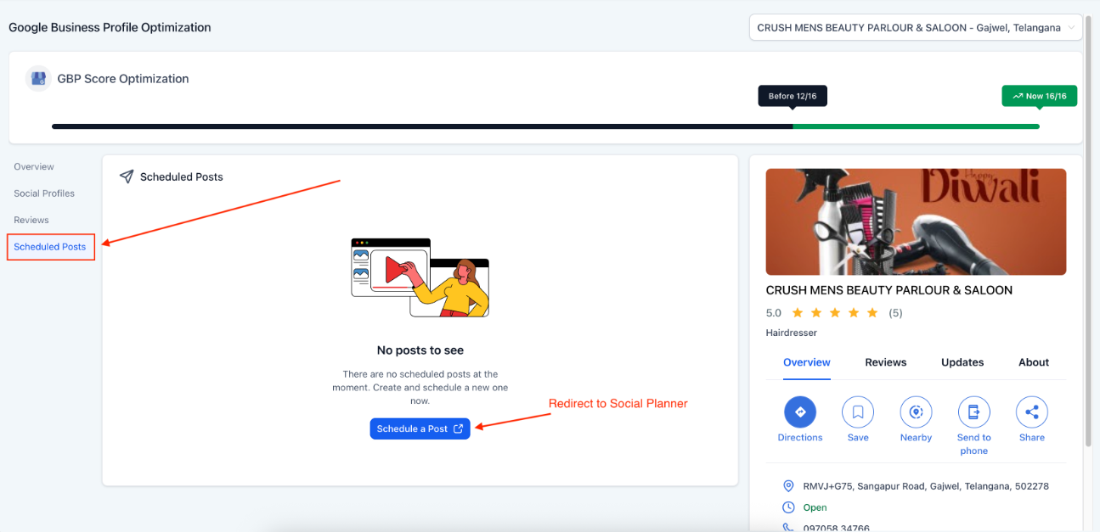This screenshot has width=1100, height=532.
Task: Open Social Profiles in the sidebar
Action: (x=44, y=193)
